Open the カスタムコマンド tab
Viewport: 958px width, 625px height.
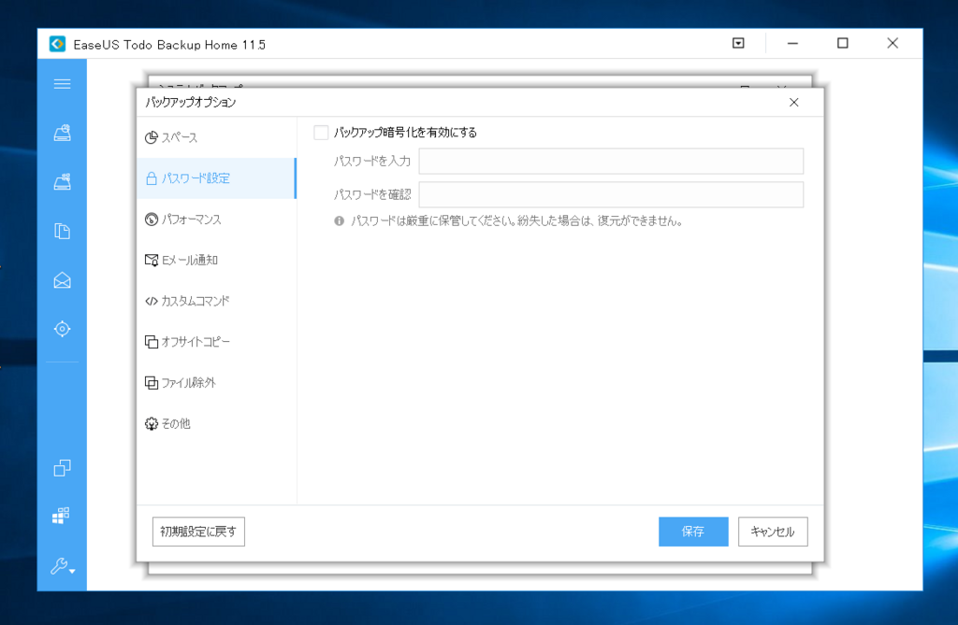[216, 301]
